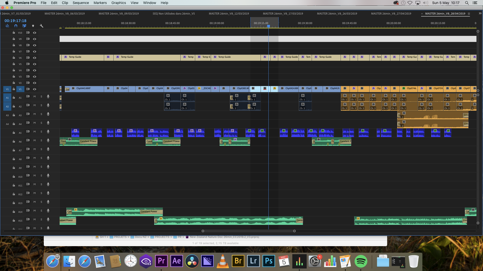Click the Add Marker icon
483x271 pixels.
[x=33, y=26]
